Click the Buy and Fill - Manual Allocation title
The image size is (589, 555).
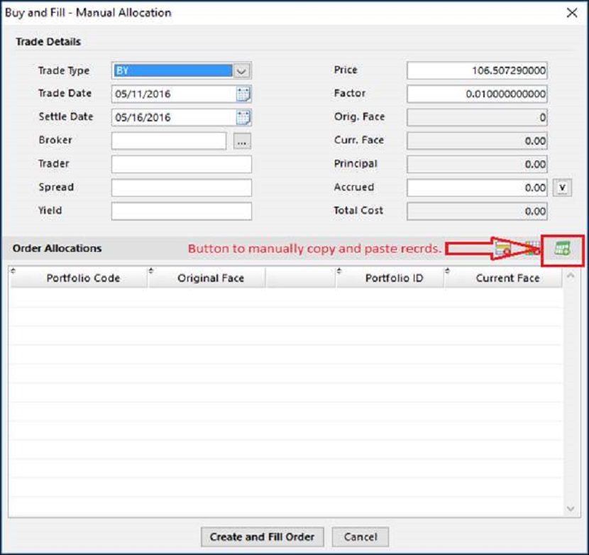click(x=88, y=13)
